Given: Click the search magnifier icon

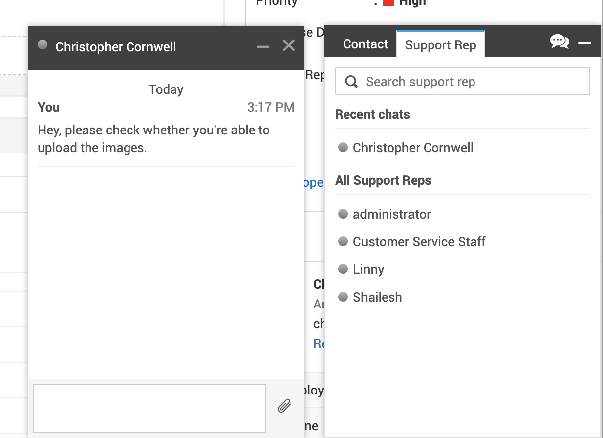Looking at the screenshot, I should pos(351,82).
